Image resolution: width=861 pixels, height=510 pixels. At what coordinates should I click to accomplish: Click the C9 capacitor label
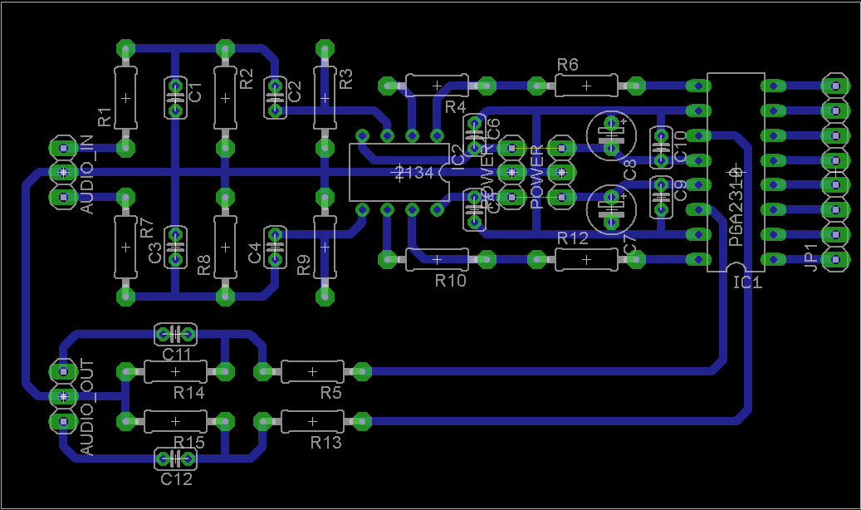pos(680,190)
